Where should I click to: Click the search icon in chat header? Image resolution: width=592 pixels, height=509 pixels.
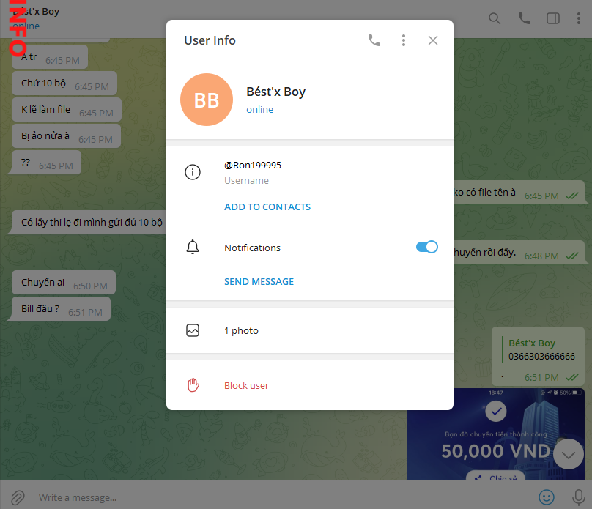(x=495, y=18)
